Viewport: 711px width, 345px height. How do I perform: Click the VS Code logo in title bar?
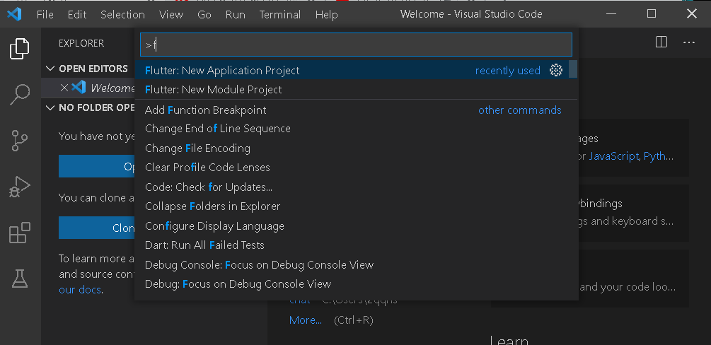coord(15,15)
